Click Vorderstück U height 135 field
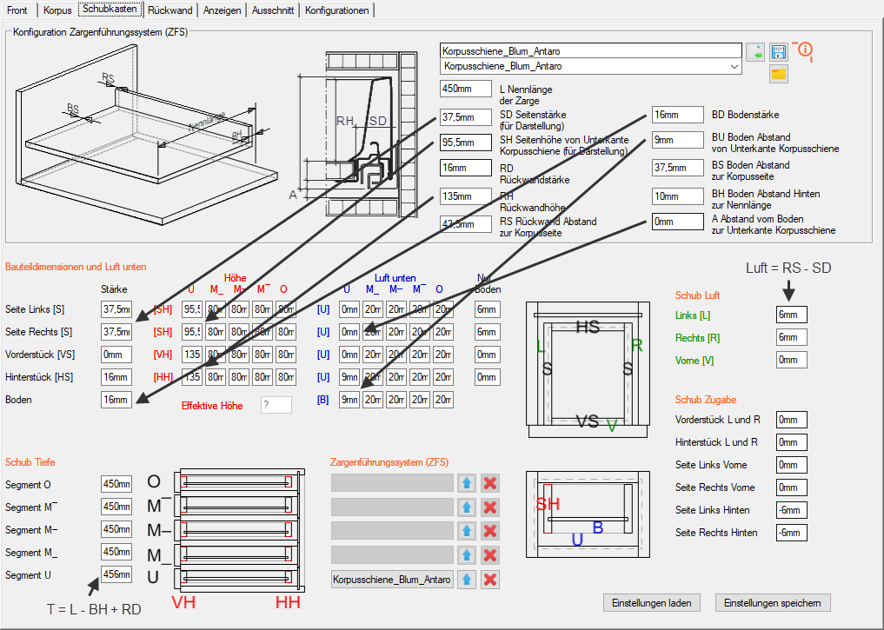 192,355
